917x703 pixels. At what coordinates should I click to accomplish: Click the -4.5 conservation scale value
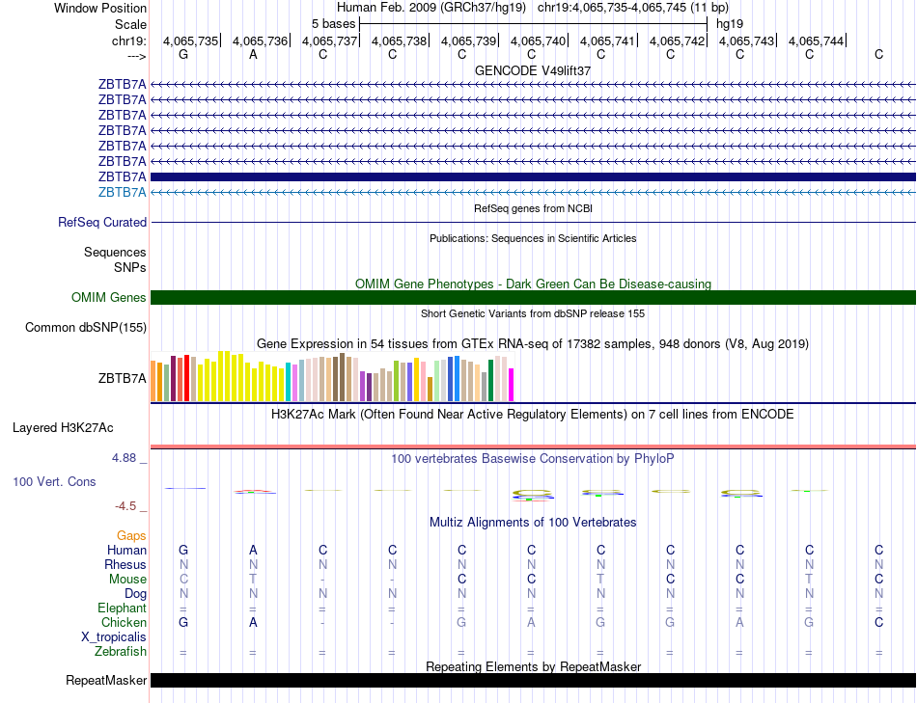click(x=125, y=506)
